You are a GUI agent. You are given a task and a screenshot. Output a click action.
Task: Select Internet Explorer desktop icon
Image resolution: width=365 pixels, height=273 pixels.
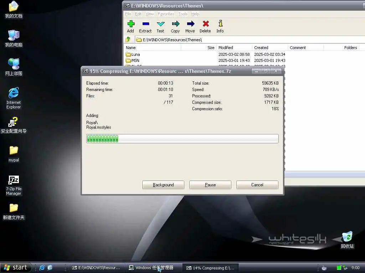(14, 98)
